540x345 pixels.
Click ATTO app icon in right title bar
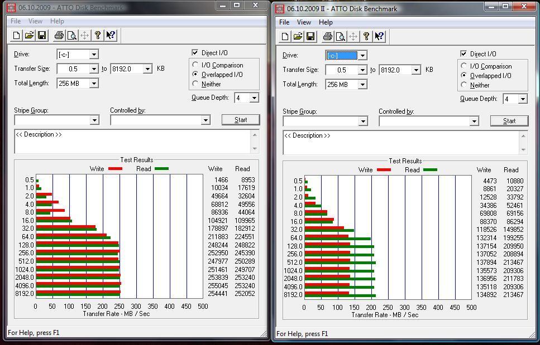[x=280, y=8]
